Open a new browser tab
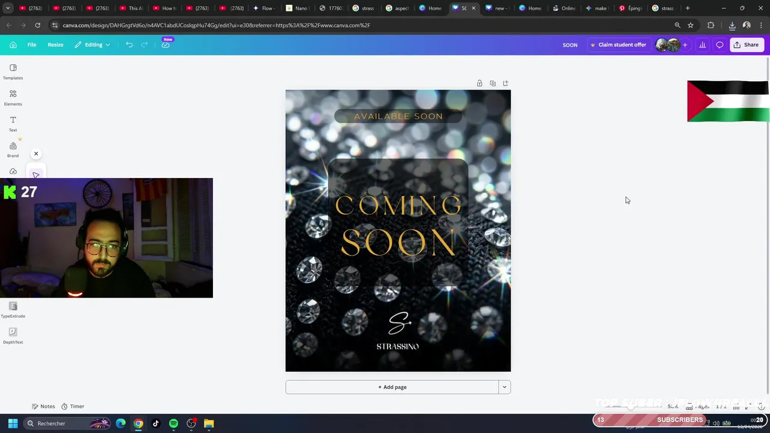770x433 pixels. point(688,8)
